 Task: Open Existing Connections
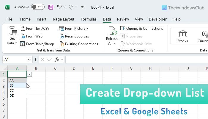(x=79, y=44)
